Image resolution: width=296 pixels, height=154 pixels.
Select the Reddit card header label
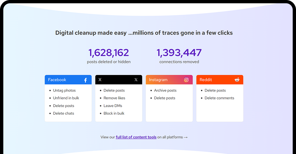point(206,80)
